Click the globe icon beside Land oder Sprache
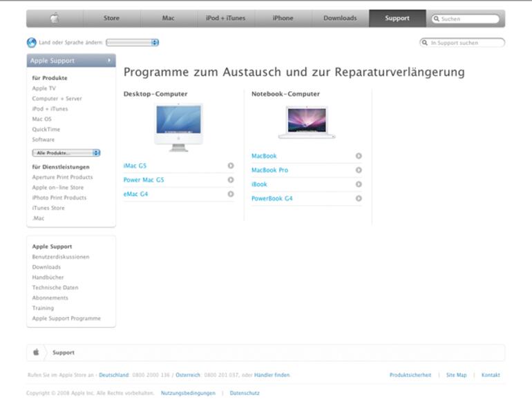 [x=32, y=42]
